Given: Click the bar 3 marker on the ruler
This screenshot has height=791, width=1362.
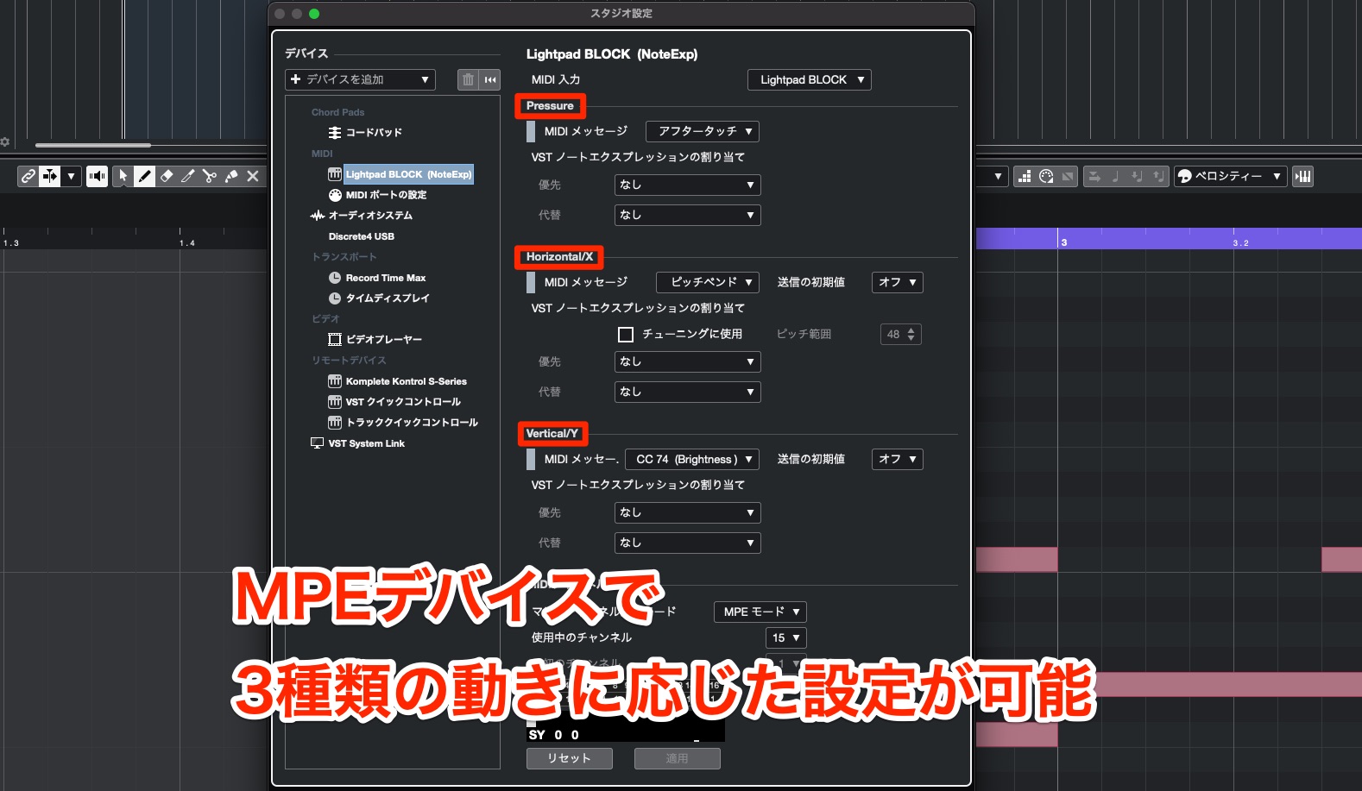Looking at the screenshot, I should [1063, 242].
